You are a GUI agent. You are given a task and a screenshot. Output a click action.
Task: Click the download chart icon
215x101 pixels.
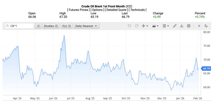click(x=182, y=26)
